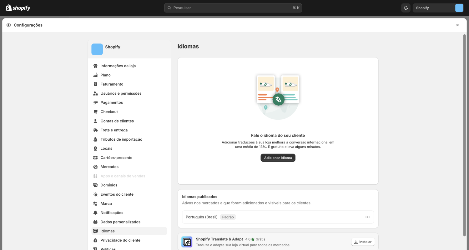Click the Pagamentos hand icon
469x250 pixels.
click(95, 102)
